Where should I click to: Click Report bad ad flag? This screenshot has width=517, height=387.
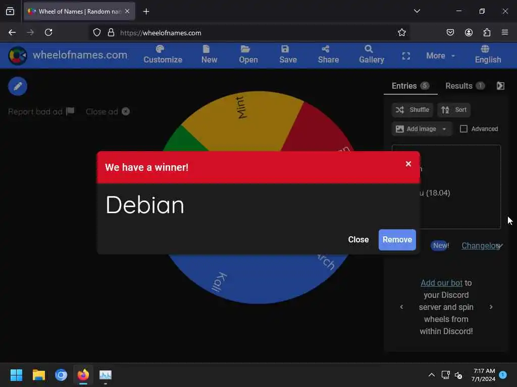pos(41,111)
